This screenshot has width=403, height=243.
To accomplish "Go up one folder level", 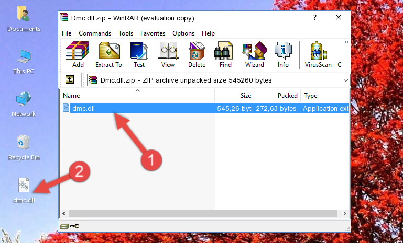I will (70, 80).
